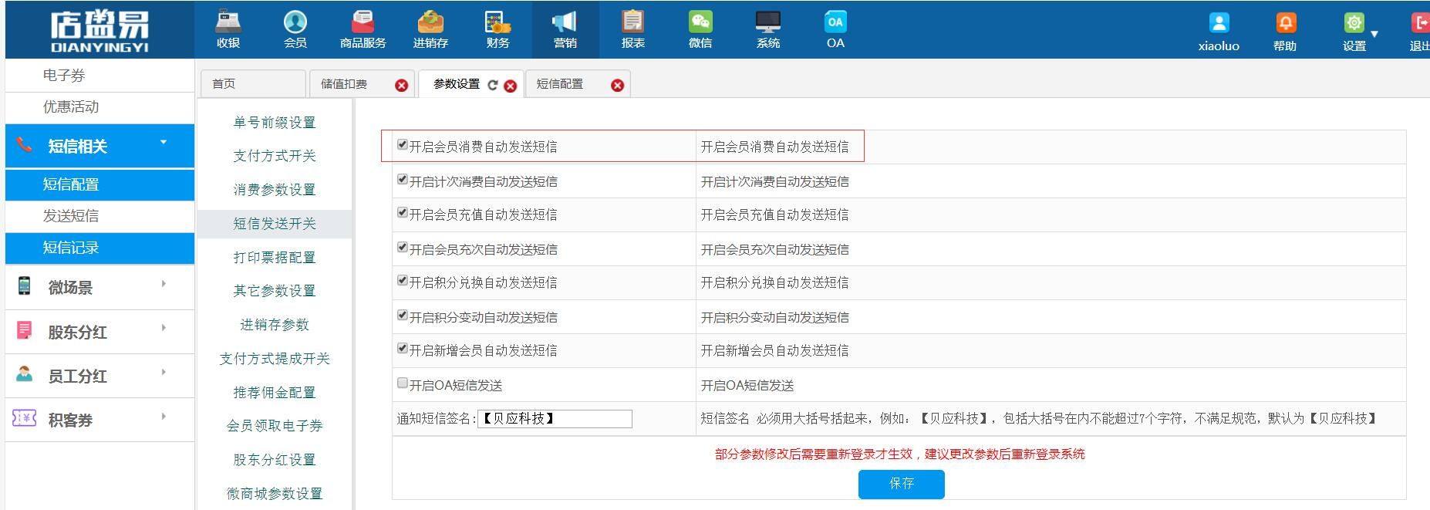
Task: Open dropdown arrow beside 设置
Action: [1374, 34]
